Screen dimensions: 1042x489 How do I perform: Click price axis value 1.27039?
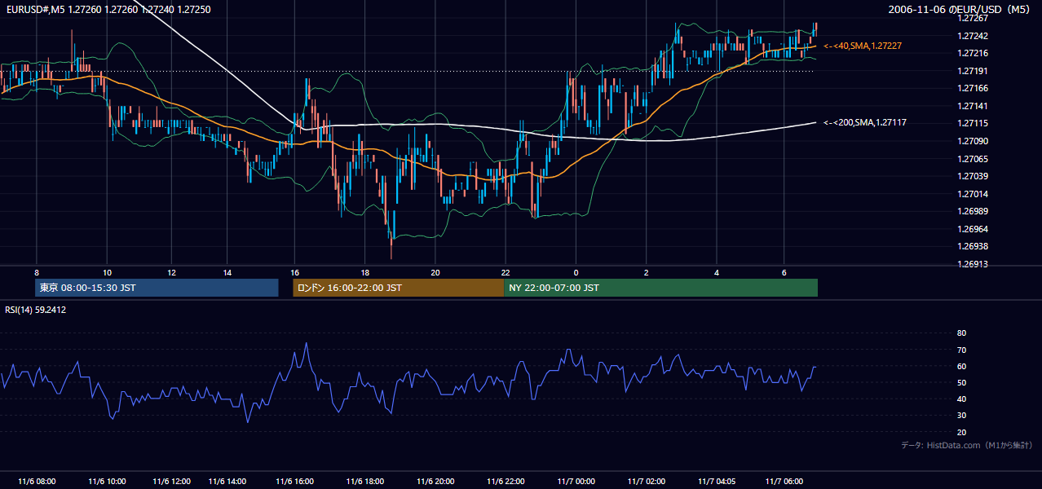974,176
